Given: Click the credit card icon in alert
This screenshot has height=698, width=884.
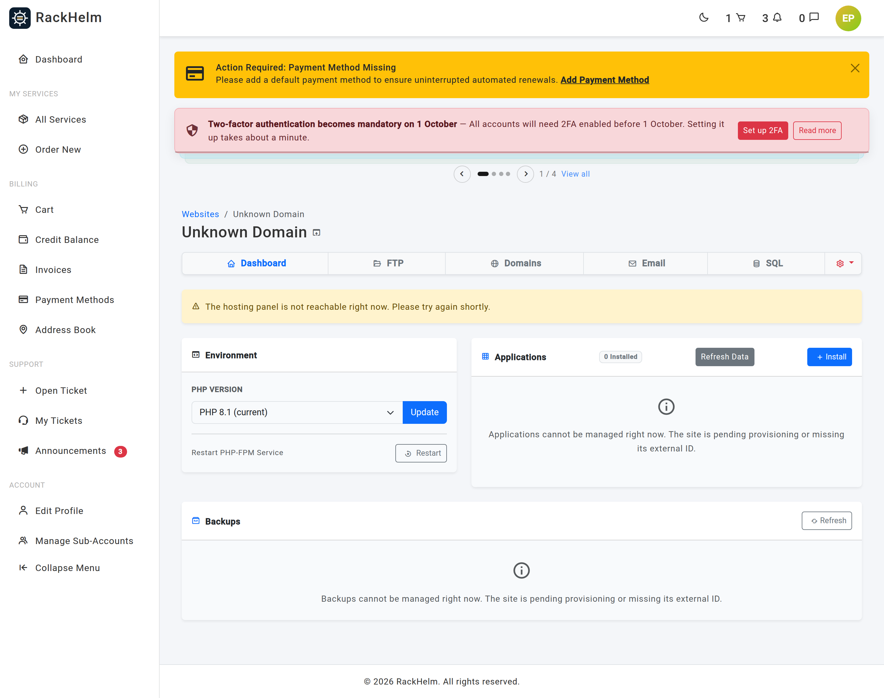Looking at the screenshot, I should [x=195, y=74].
